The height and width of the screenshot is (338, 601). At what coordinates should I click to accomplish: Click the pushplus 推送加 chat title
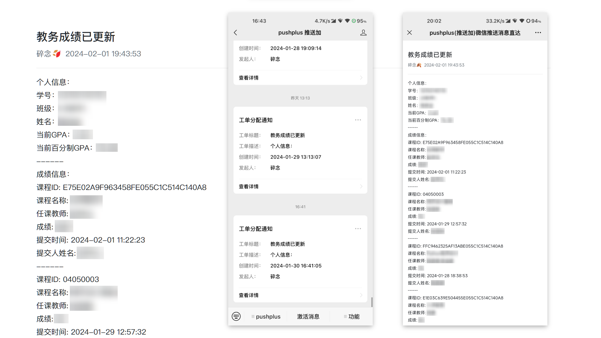point(300,33)
